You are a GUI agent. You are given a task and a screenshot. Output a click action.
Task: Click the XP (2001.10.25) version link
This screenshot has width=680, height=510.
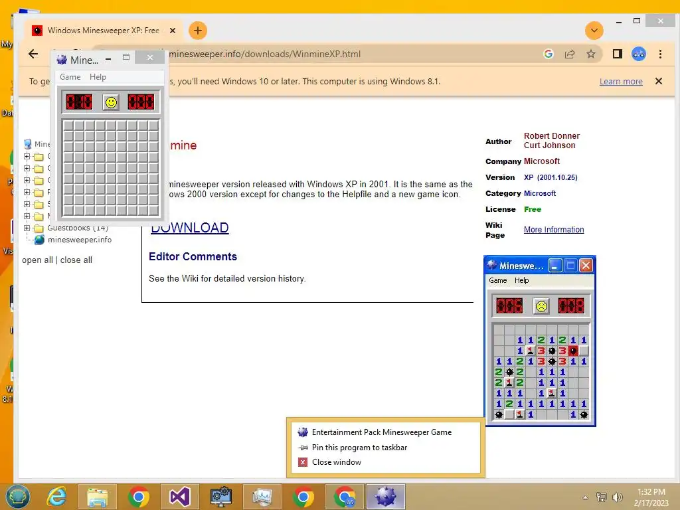point(551,177)
